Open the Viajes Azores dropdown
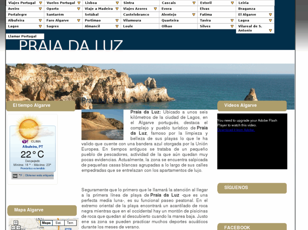This screenshot has height=230, width=308. click(x=155, y=9)
